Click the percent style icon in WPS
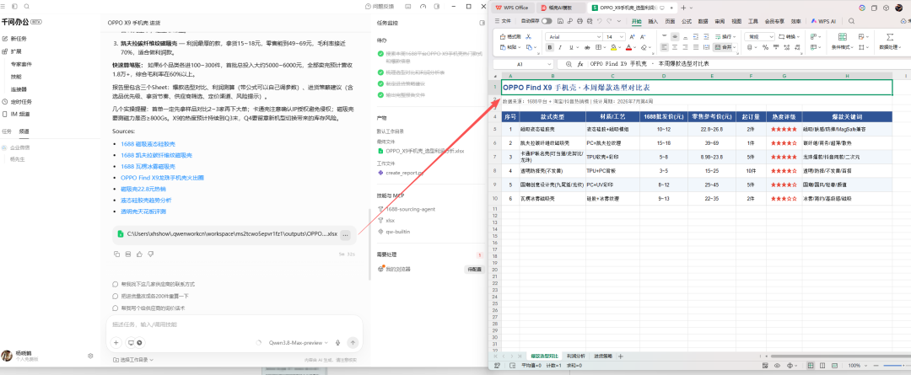 point(765,47)
